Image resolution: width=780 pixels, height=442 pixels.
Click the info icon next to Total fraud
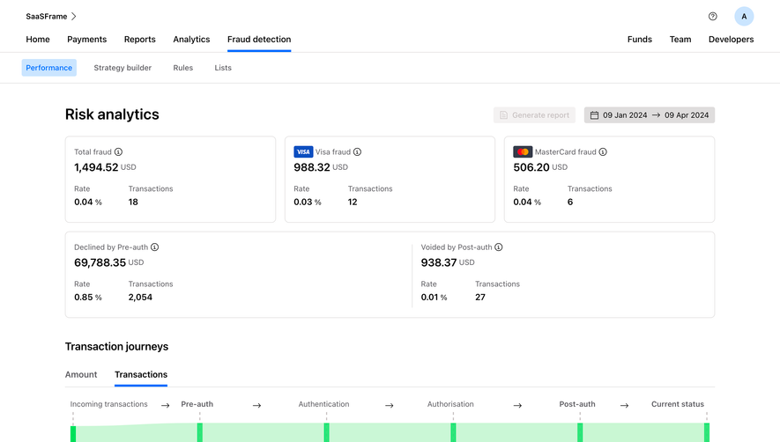coord(118,152)
